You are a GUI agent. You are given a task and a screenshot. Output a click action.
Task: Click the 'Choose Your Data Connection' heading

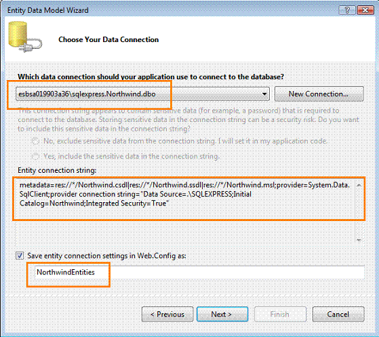point(108,39)
